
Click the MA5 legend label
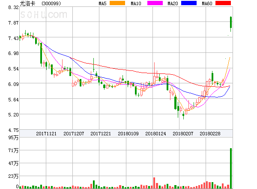(x=103, y=3)
